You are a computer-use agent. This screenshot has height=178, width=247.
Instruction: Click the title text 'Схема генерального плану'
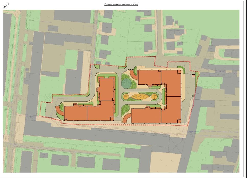tap(121, 4)
